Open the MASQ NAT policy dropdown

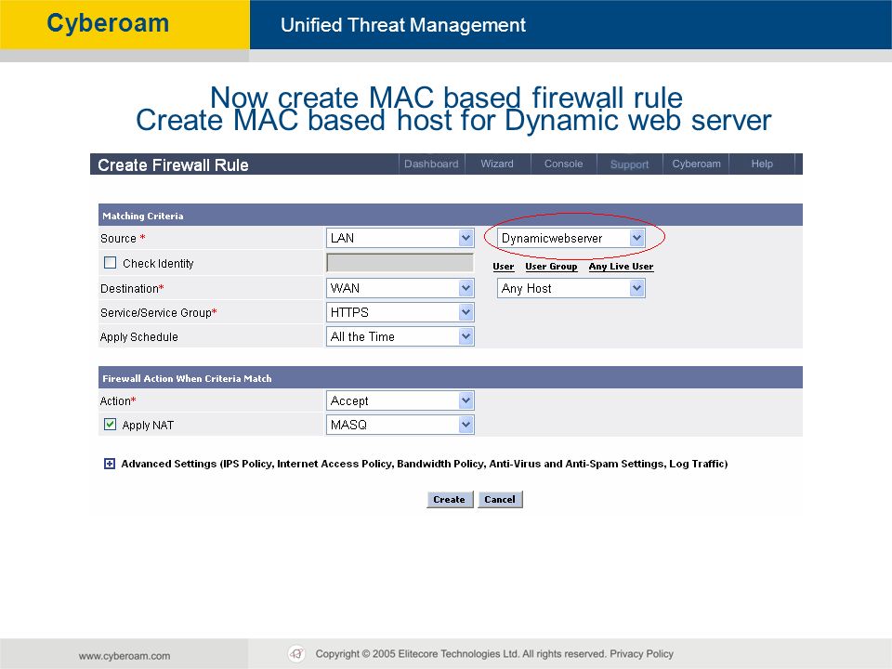[x=400, y=425]
